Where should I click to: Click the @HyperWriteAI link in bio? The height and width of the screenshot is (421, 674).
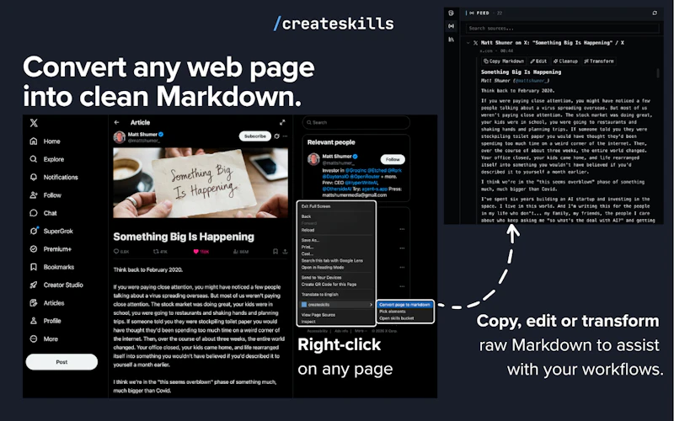pos(361,183)
